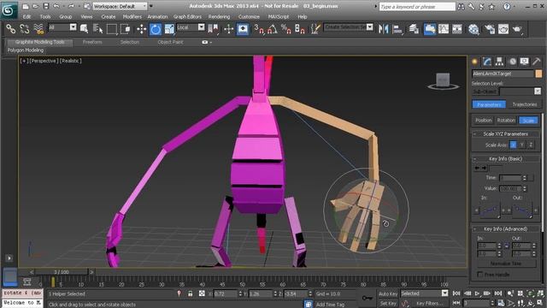The width and height of the screenshot is (547, 308).
Task: Activate the Select and Scale tool
Action: click(169, 28)
